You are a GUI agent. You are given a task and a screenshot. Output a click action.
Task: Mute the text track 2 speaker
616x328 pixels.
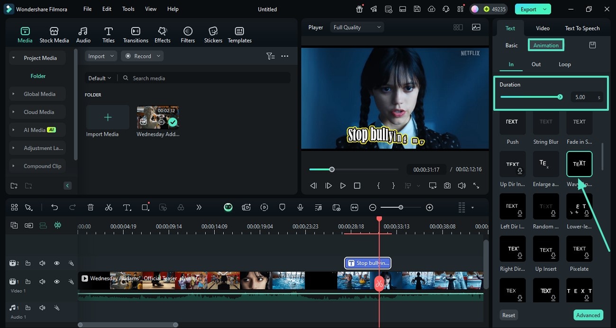coord(42,263)
